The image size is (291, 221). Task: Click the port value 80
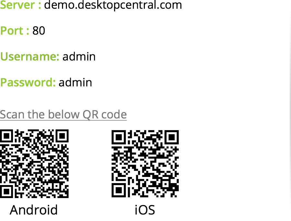tap(38, 31)
